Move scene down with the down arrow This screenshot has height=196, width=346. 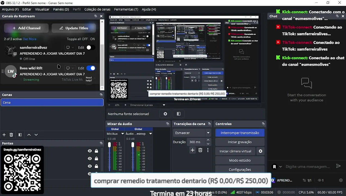coord(36,135)
